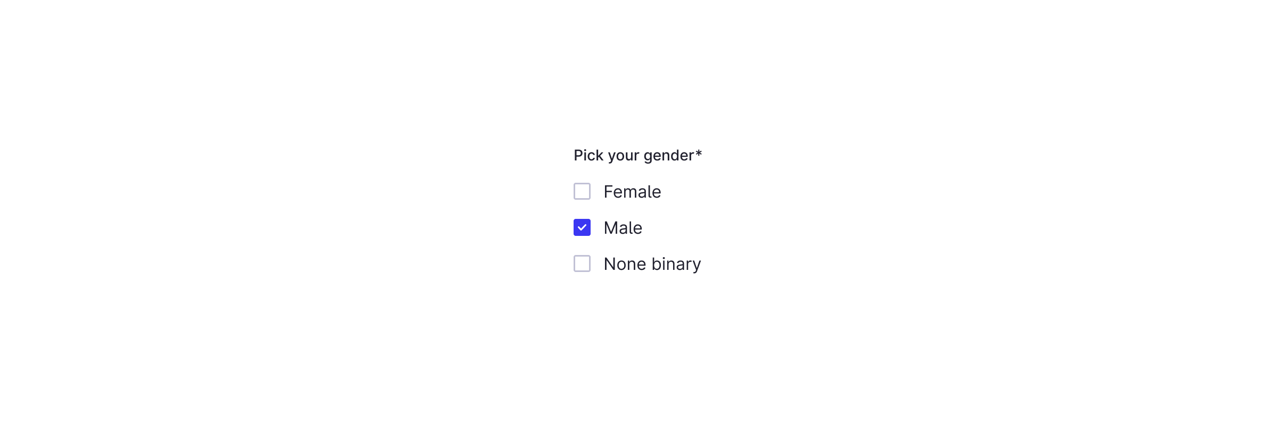This screenshot has width=1277, height=425.
Task: Click the Male text label
Action: [x=623, y=228]
